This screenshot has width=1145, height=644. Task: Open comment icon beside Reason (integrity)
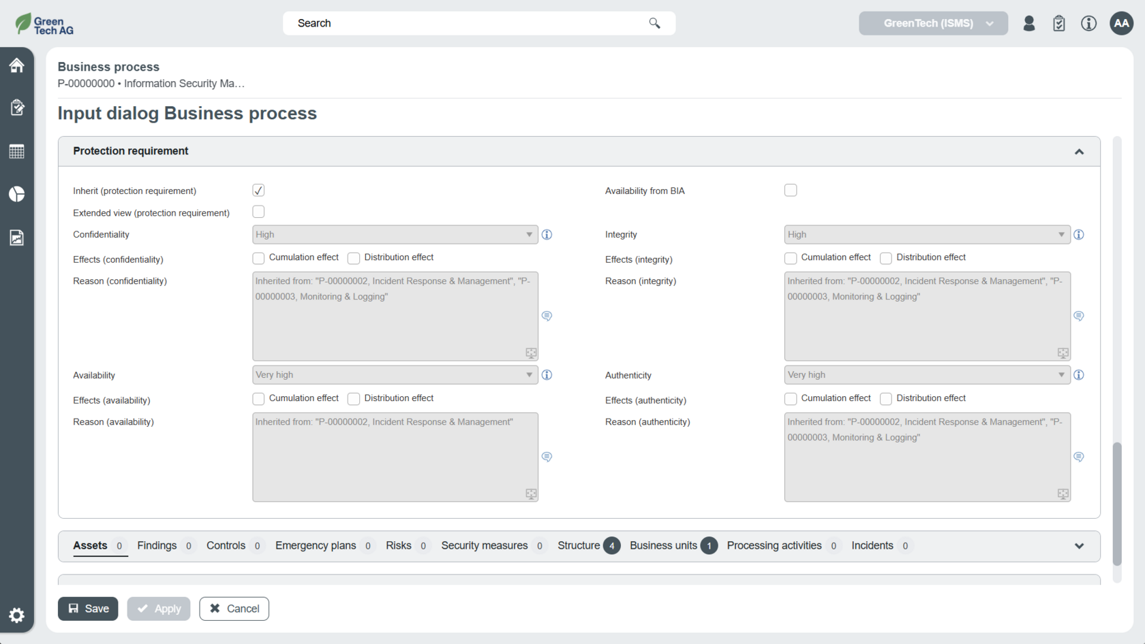[1079, 316]
